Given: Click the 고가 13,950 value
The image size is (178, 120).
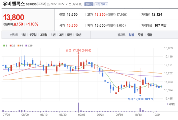Looking at the screenshot, I should (x=100, y=14).
